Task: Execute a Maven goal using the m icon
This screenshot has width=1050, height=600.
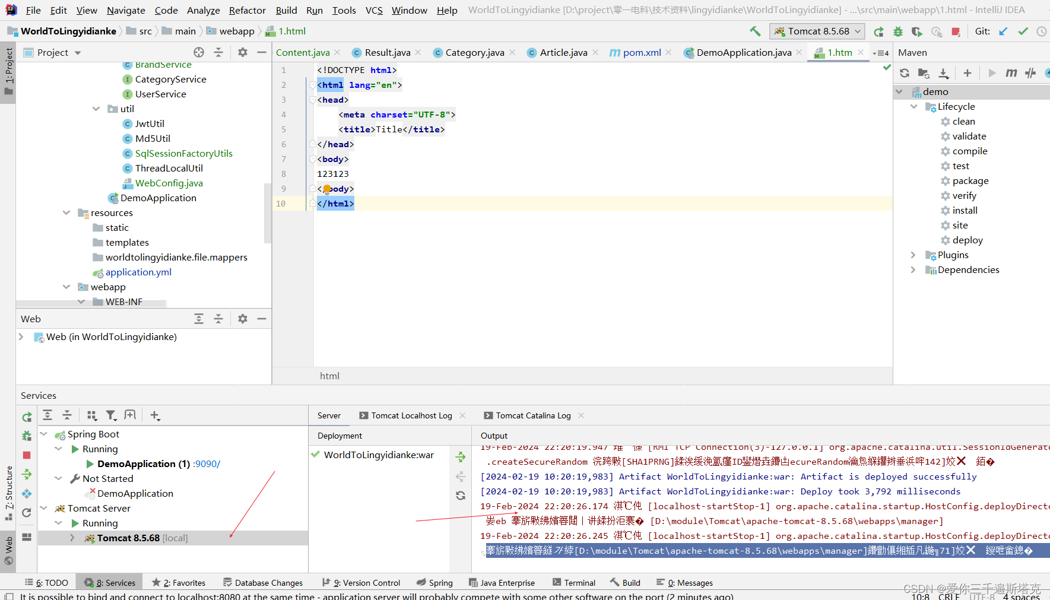Action: pos(1011,73)
